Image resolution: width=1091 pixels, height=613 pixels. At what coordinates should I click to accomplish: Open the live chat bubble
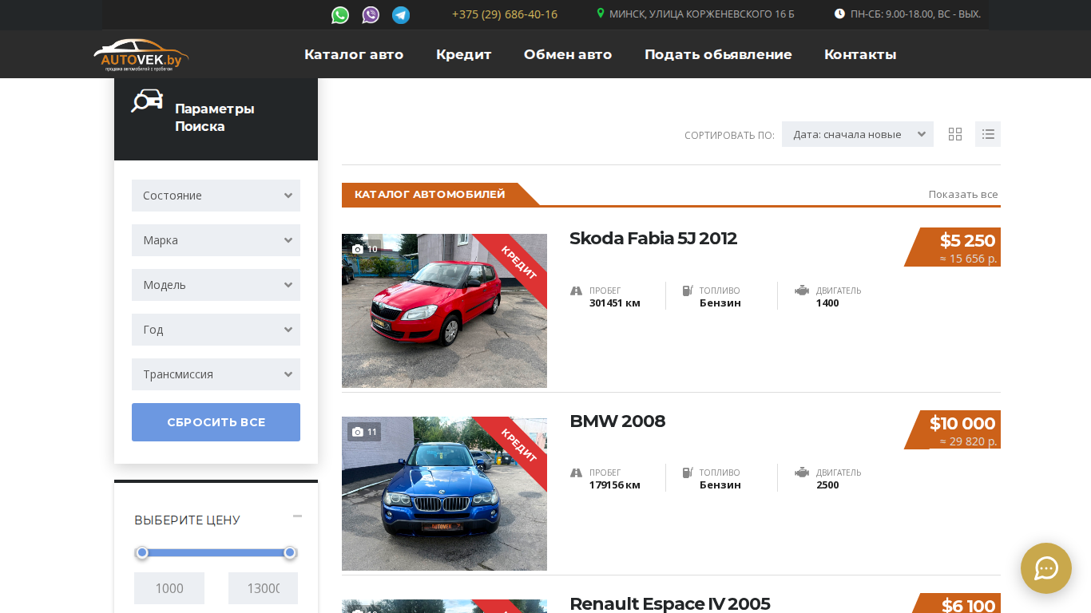pos(1046,568)
